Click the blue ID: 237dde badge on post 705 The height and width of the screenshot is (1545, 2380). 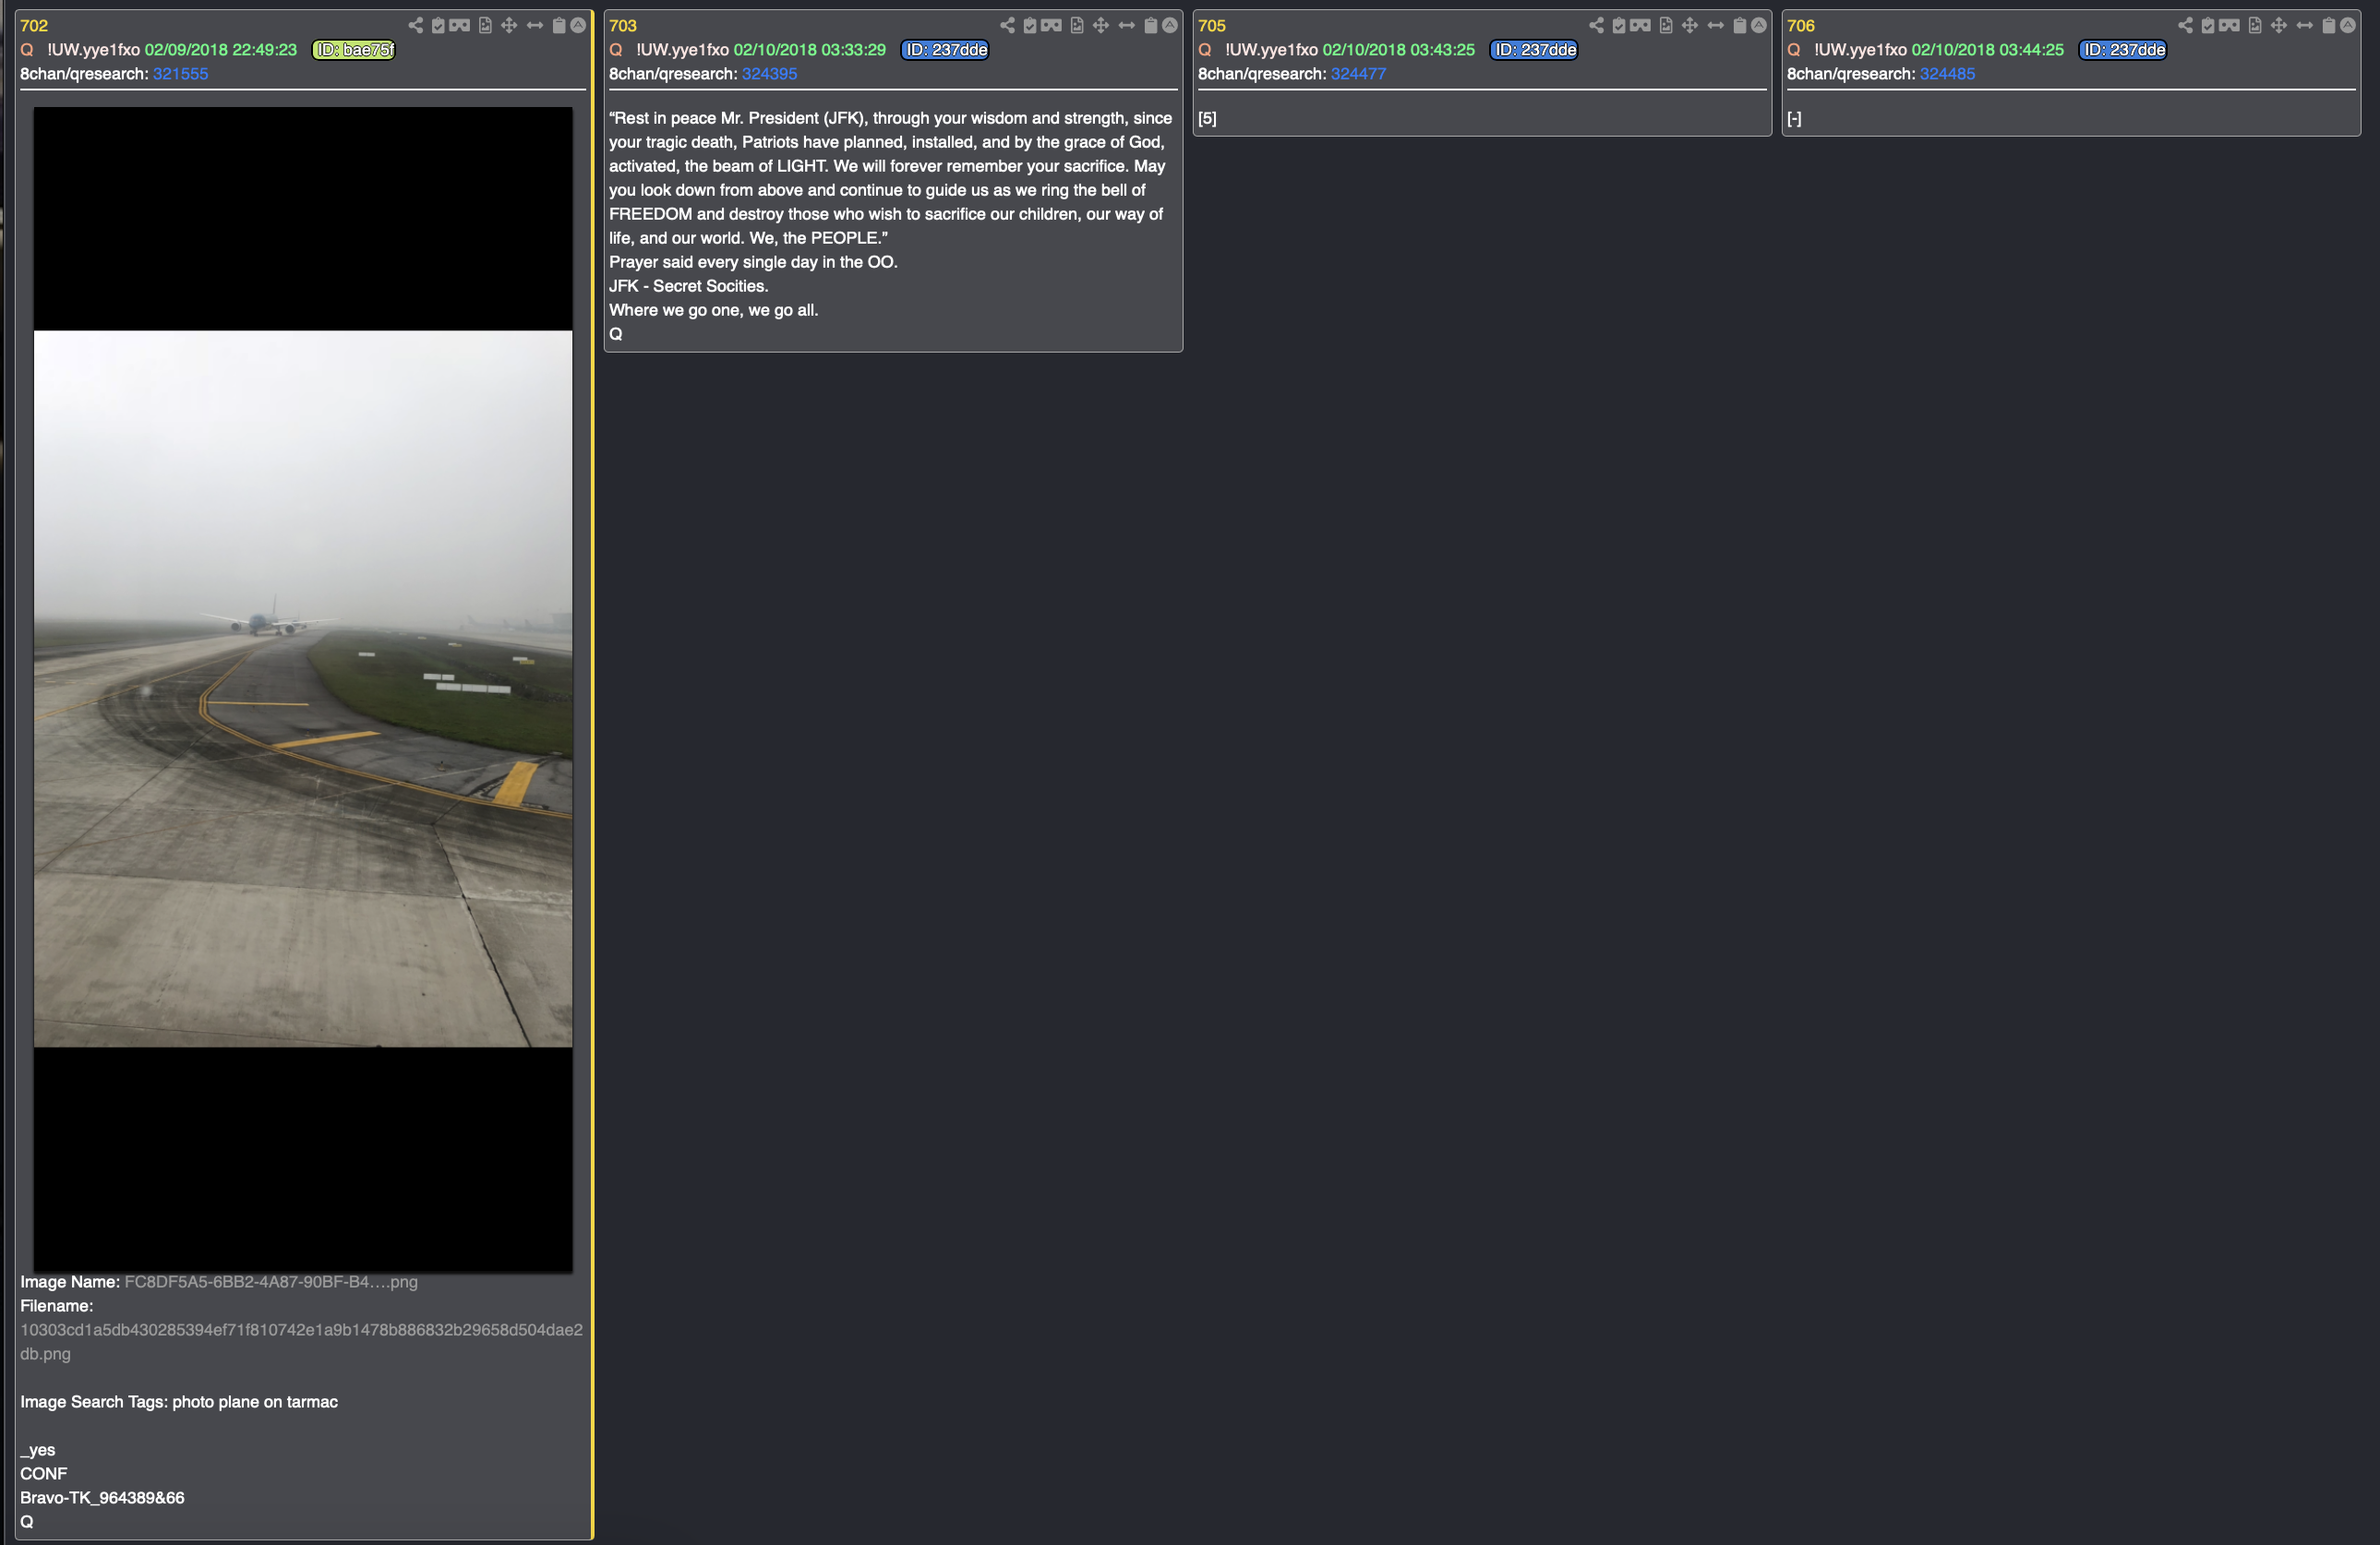(x=1534, y=50)
